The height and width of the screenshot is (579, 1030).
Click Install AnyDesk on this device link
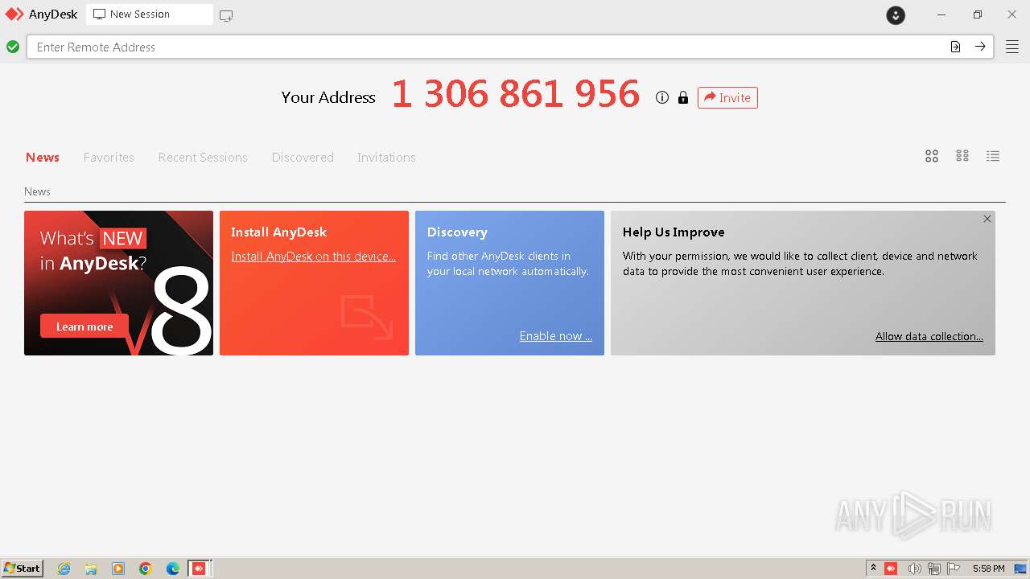313,256
